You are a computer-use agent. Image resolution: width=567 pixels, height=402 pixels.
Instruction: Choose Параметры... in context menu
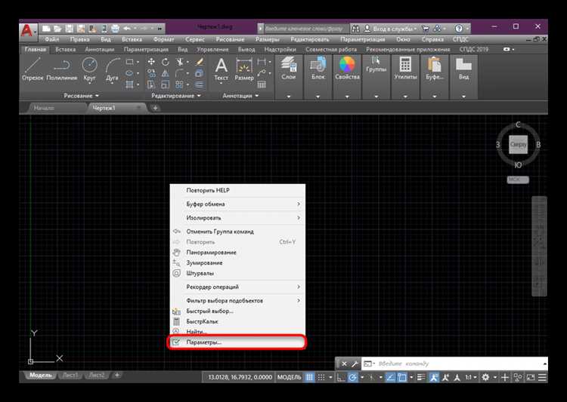[x=237, y=342]
